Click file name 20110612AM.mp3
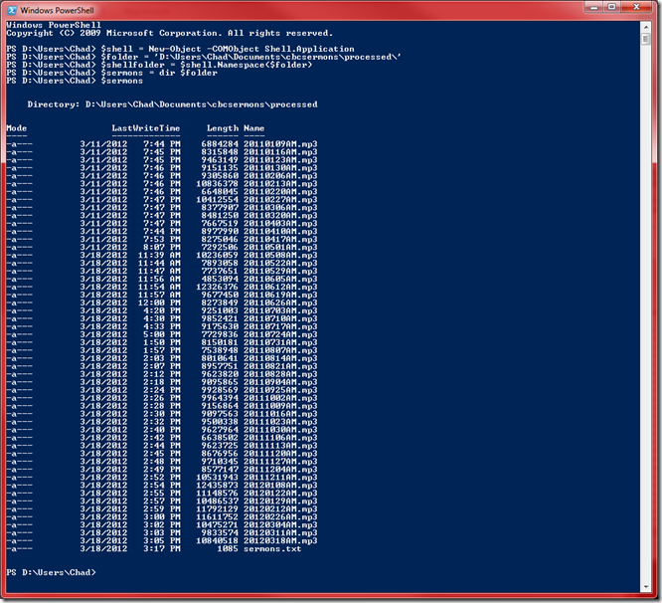This screenshot has height=603, width=662. (280, 287)
